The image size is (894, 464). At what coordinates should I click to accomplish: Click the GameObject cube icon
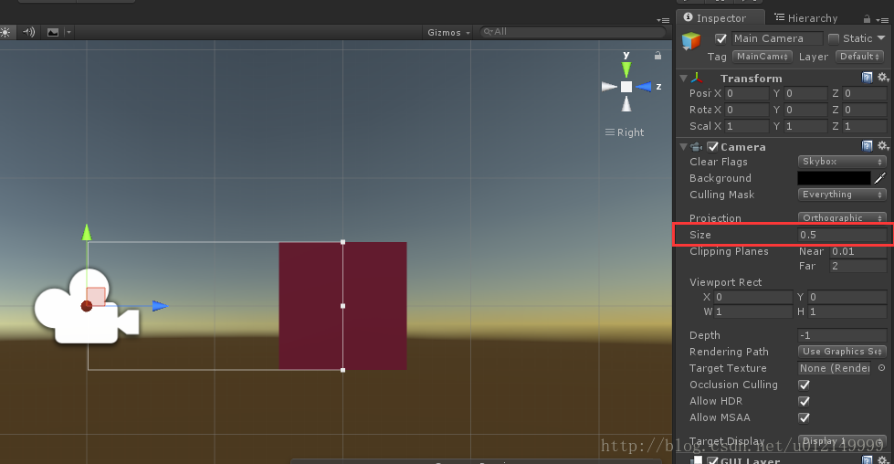coord(691,41)
